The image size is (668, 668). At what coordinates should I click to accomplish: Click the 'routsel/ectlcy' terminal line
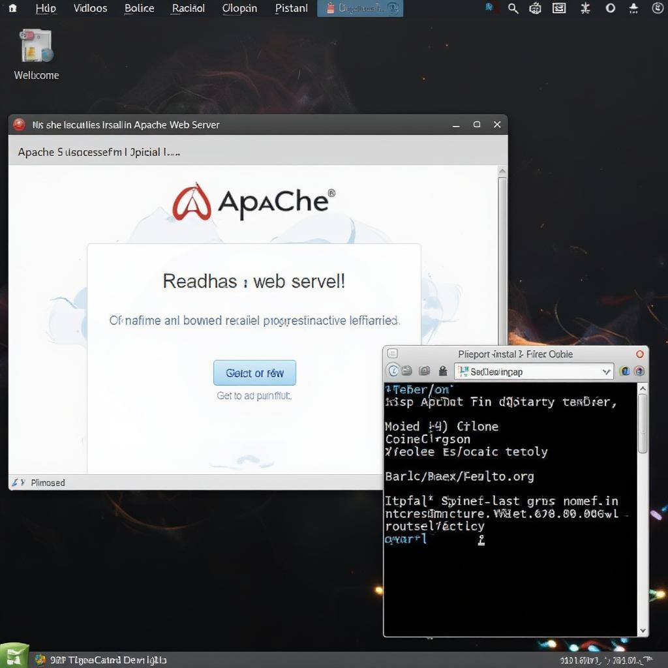point(434,526)
